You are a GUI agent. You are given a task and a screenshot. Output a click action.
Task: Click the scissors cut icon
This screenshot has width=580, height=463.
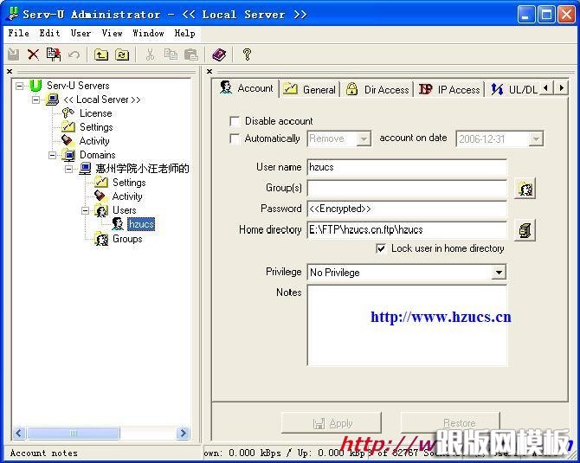tap(150, 55)
